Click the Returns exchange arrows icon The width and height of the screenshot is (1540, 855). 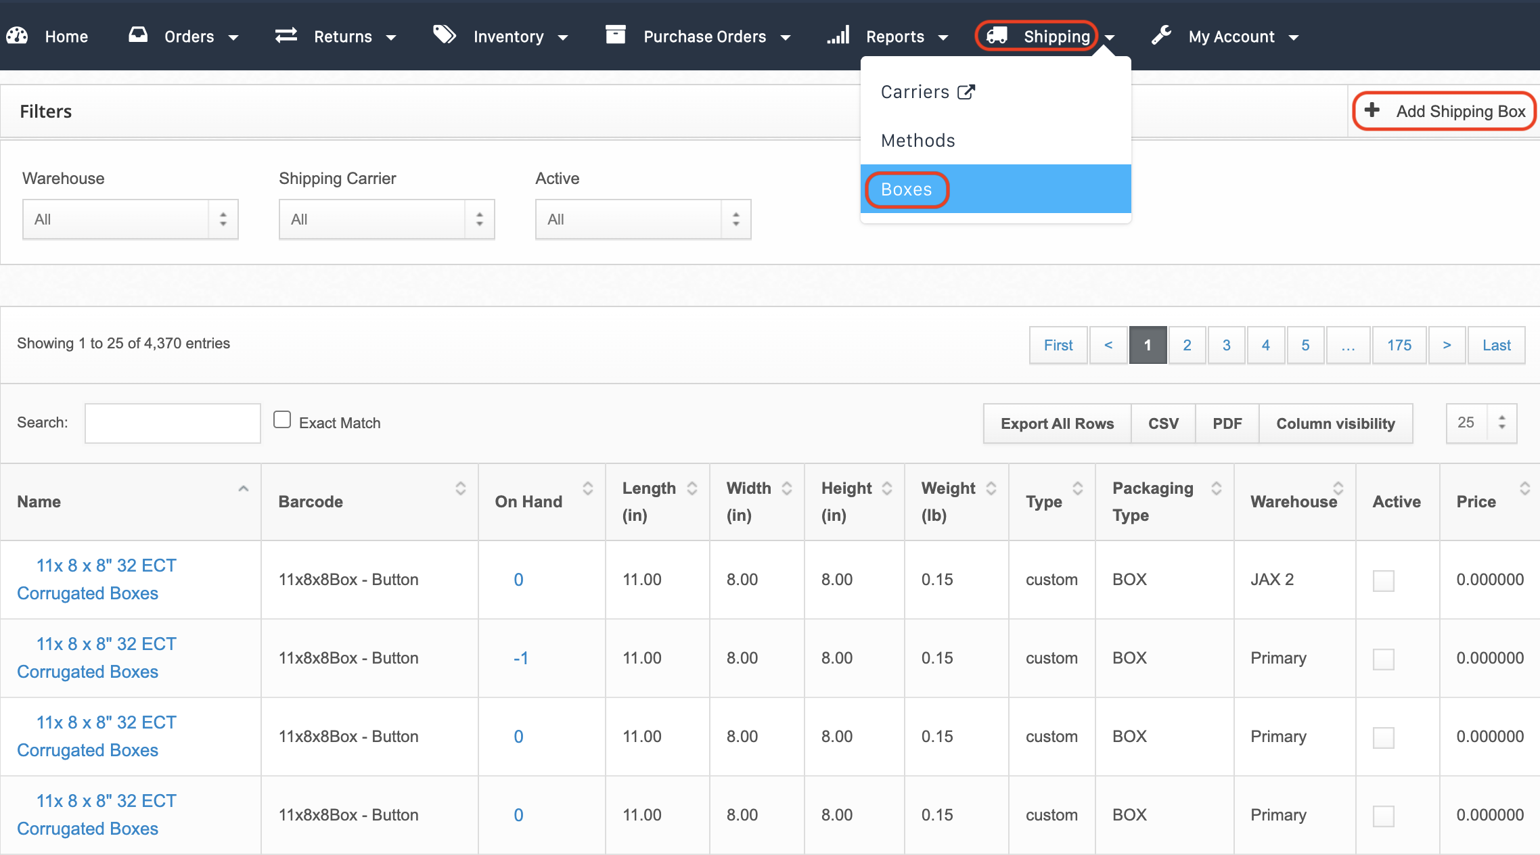coord(286,35)
